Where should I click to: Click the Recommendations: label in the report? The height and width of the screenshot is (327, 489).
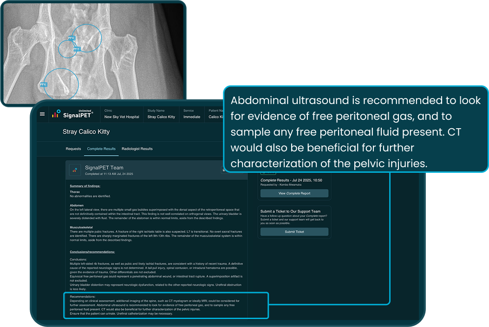click(x=83, y=297)
